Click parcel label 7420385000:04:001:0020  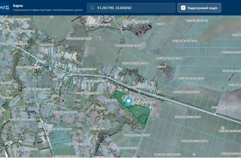coord(98,24)
